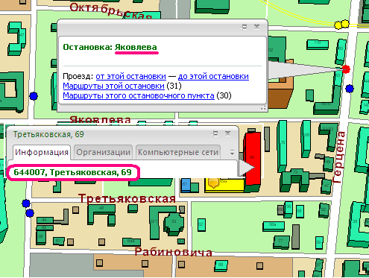Switch to the Организации tab
The image size is (369, 278).
pyautogui.click(x=103, y=152)
